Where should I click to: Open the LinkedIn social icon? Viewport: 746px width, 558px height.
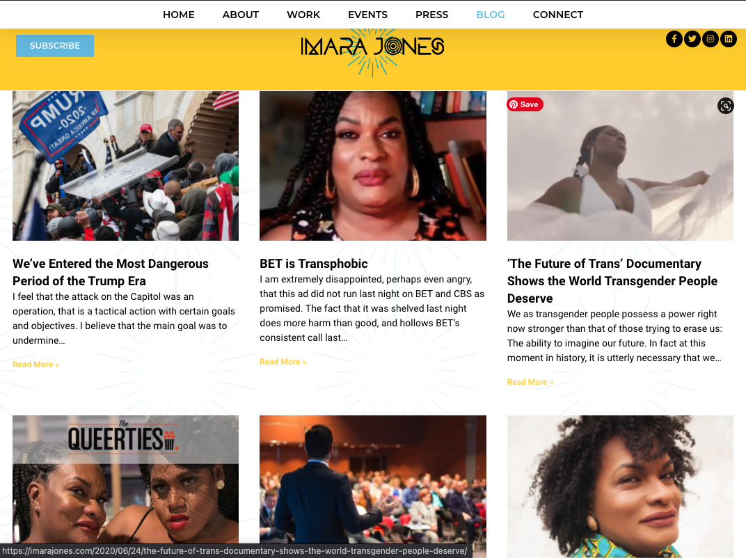tap(729, 39)
